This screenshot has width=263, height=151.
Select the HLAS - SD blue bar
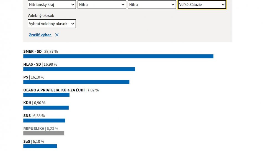(x=79, y=69)
